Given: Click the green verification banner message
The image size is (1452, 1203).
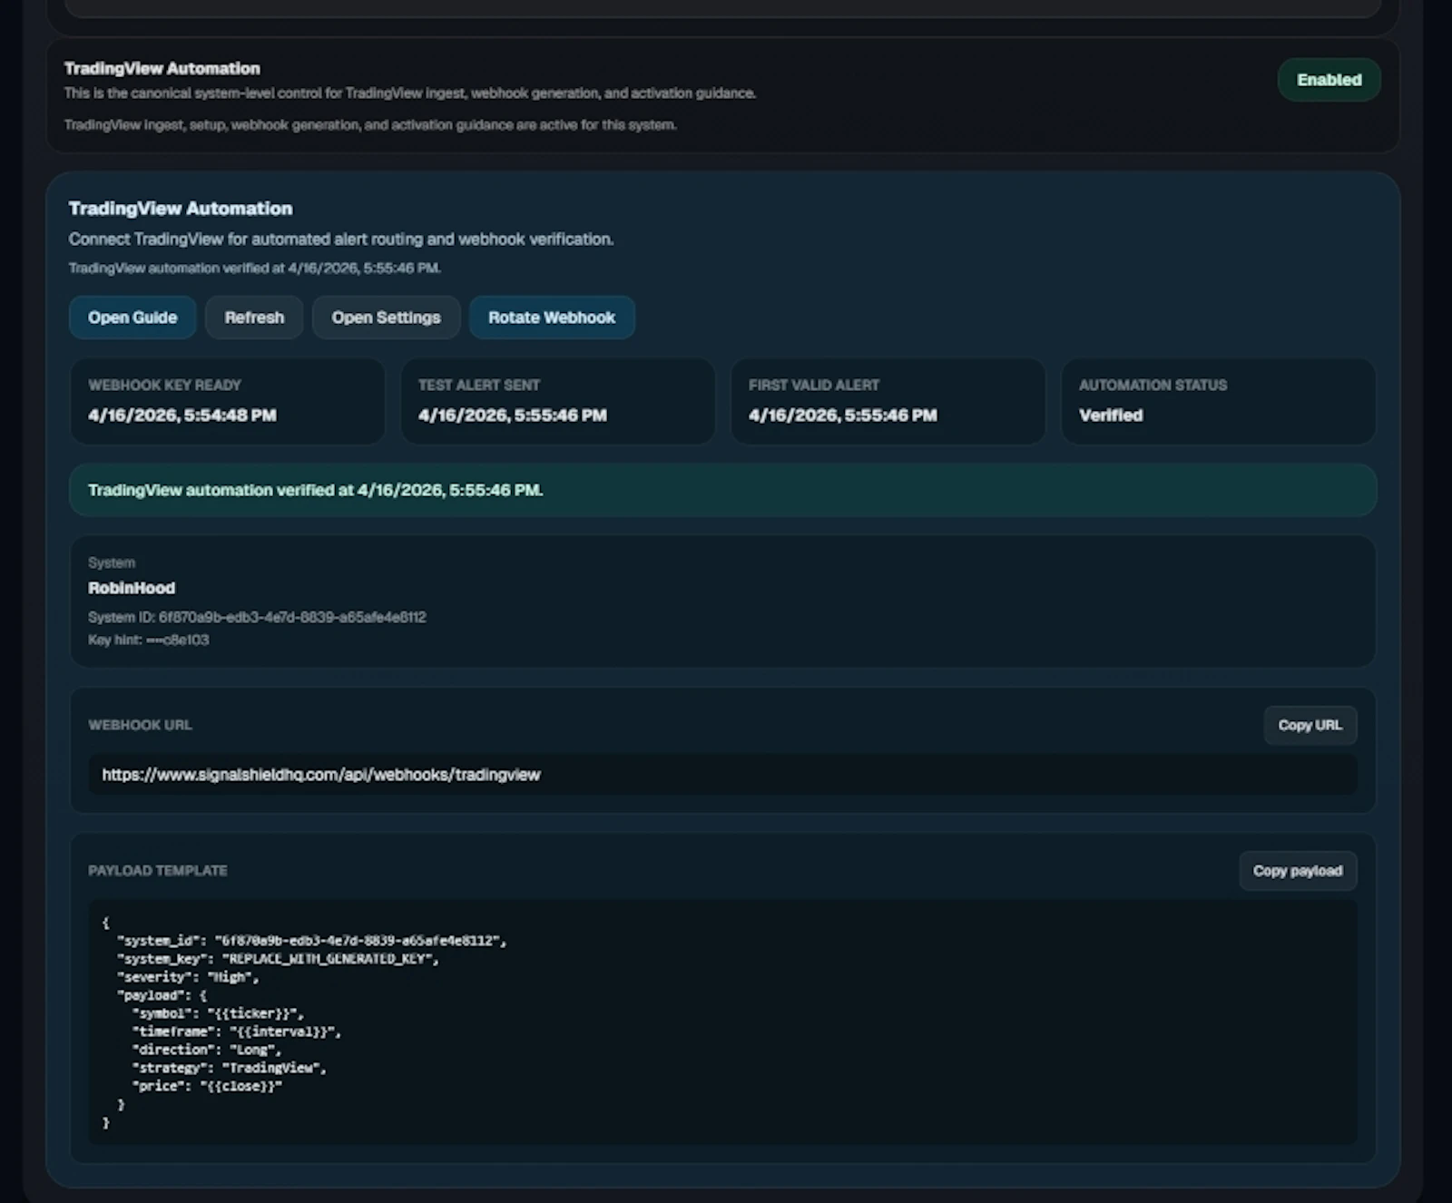Looking at the screenshot, I should [722, 490].
